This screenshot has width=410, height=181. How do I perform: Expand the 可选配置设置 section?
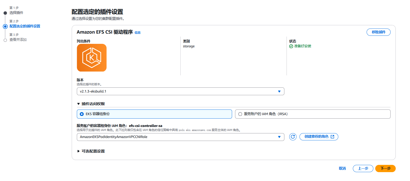[x=91, y=151]
